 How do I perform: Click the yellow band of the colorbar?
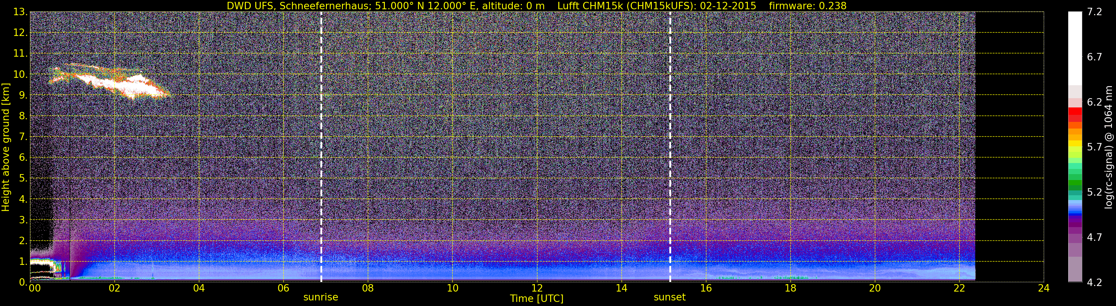[1075, 144]
